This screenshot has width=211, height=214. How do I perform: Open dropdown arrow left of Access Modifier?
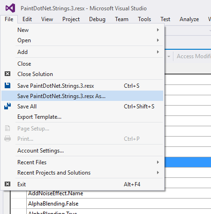(169, 56)
